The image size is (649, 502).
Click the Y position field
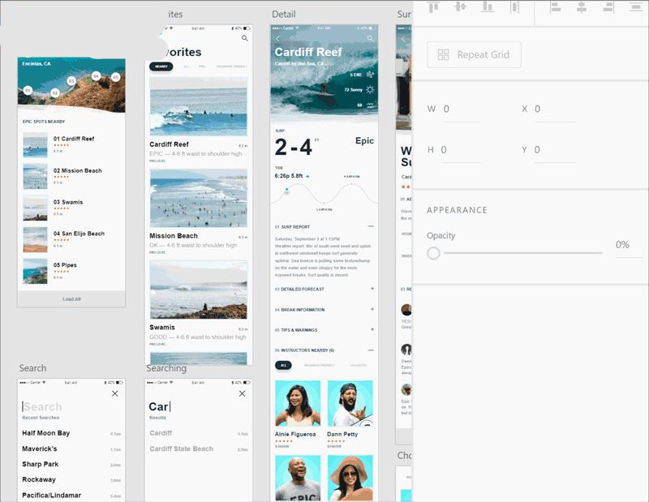555,150
